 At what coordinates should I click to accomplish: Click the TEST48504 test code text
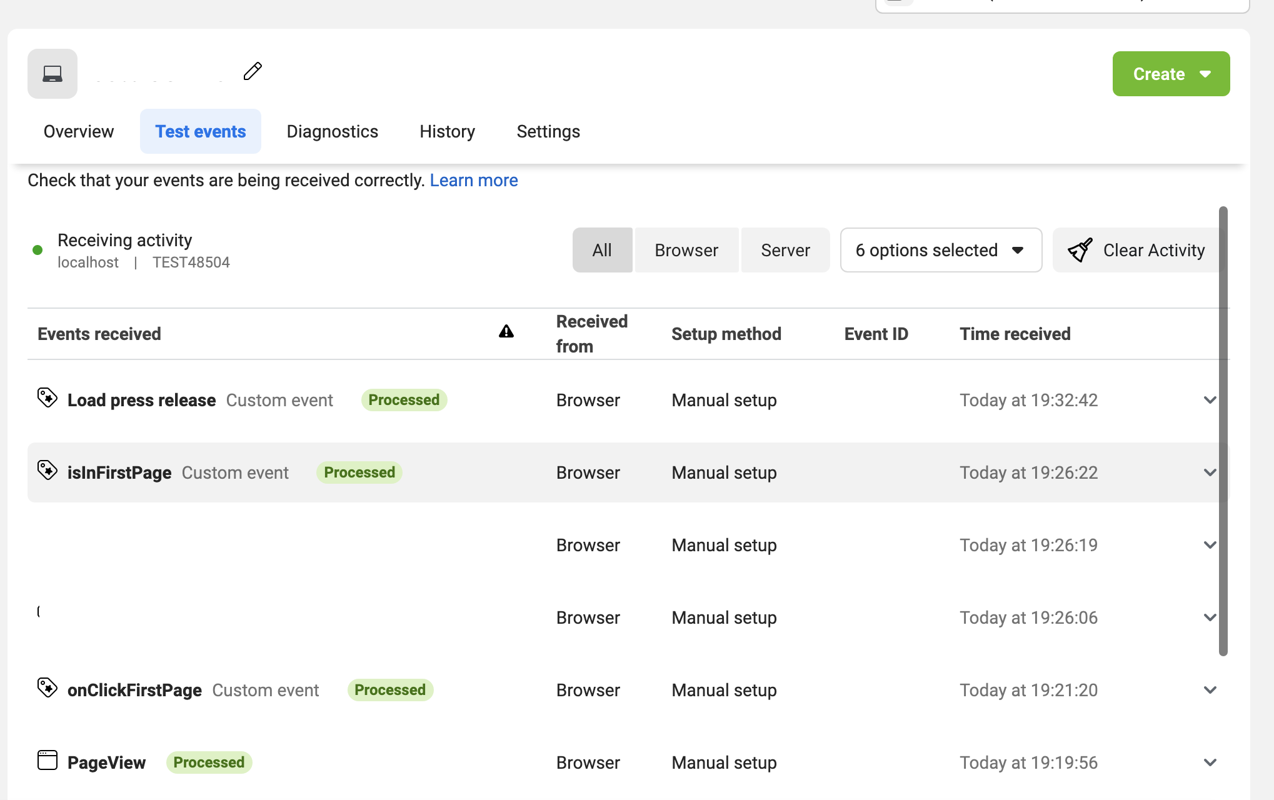point(191,262)
